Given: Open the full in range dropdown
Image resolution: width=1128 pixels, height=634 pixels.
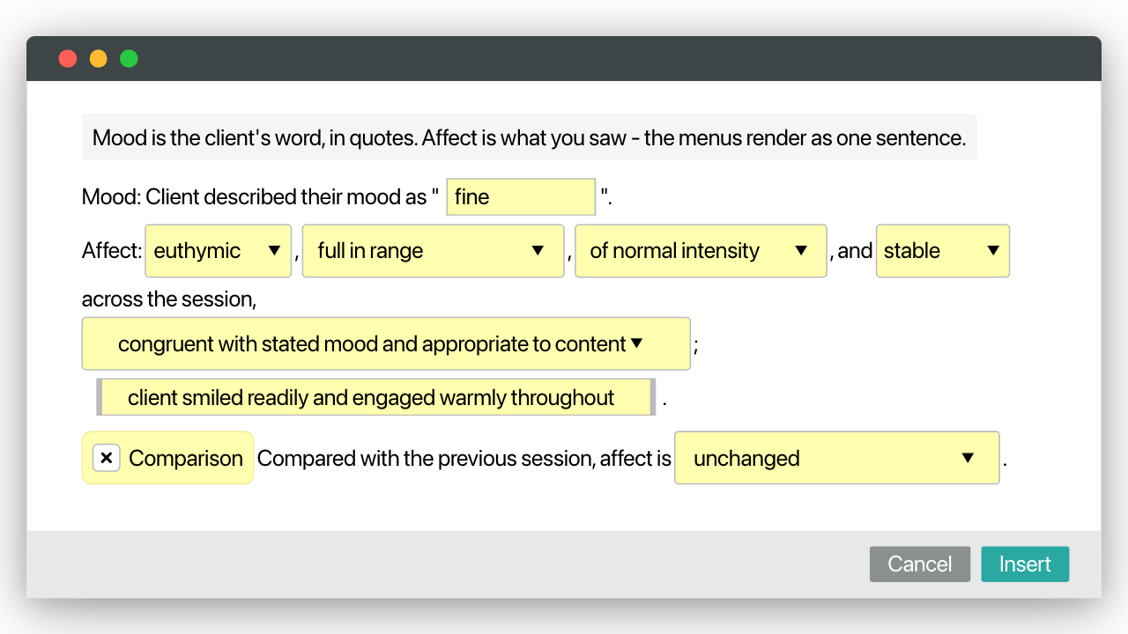Looking at the screenshot, I should (433, 251).
